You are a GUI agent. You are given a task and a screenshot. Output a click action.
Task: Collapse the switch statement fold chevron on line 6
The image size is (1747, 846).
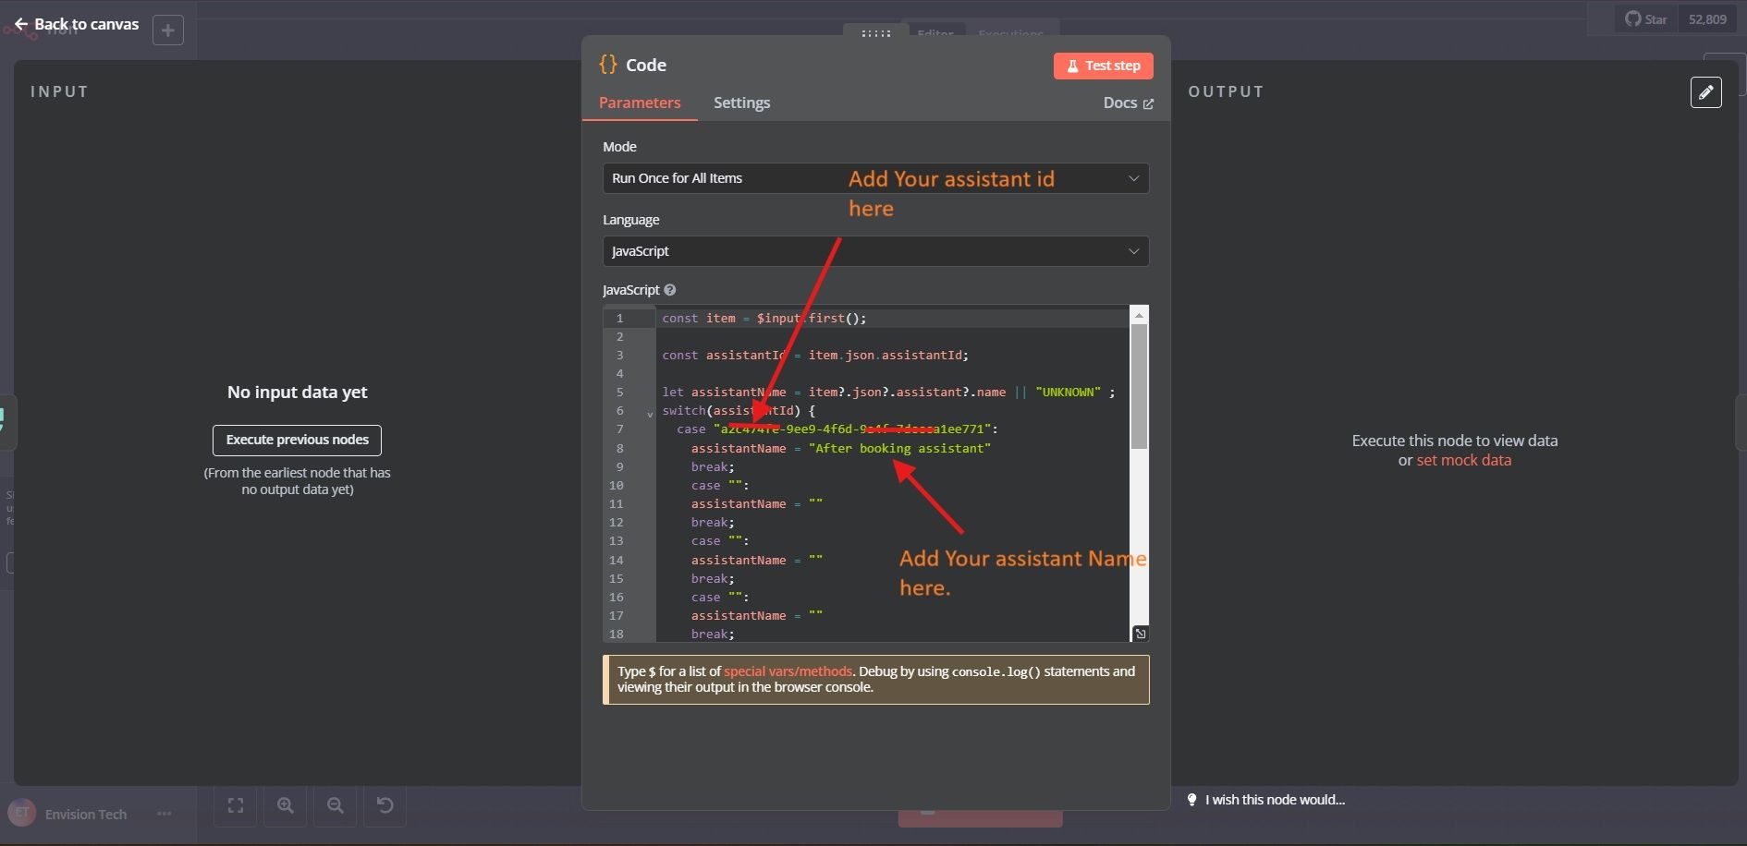(x=649, y=414)
